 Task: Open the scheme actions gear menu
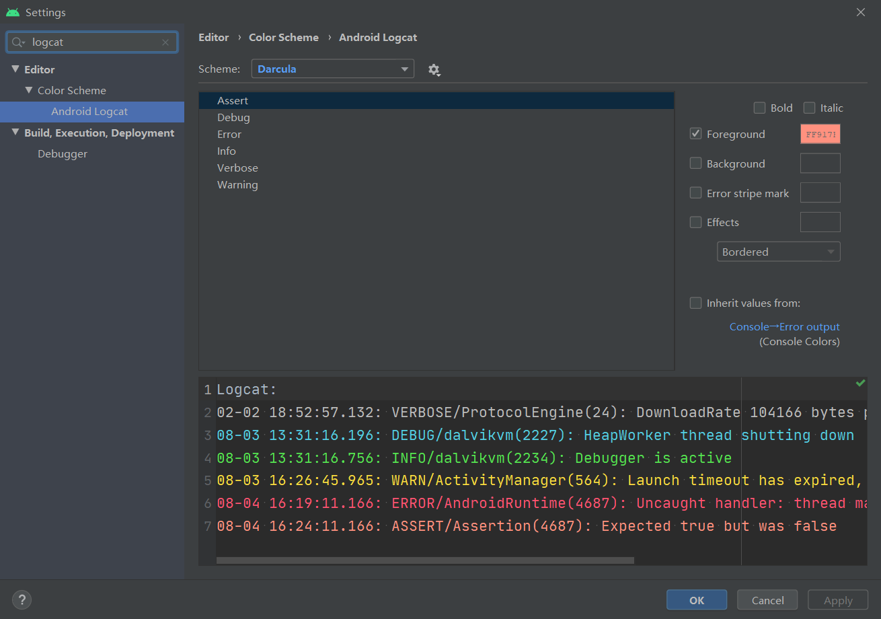point(434,69)
